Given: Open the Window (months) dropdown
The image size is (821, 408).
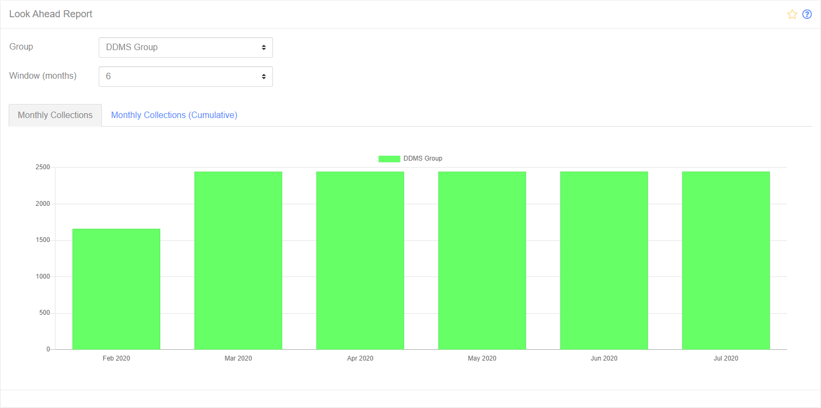Looking at the screenshot, I should click(x=186, y=77).
